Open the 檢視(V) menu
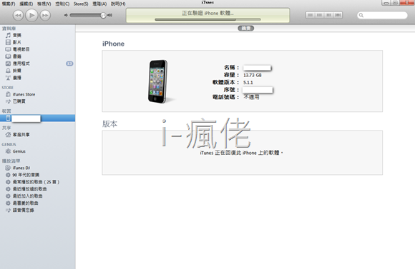 pyautogui.click(x=44, y=4)
